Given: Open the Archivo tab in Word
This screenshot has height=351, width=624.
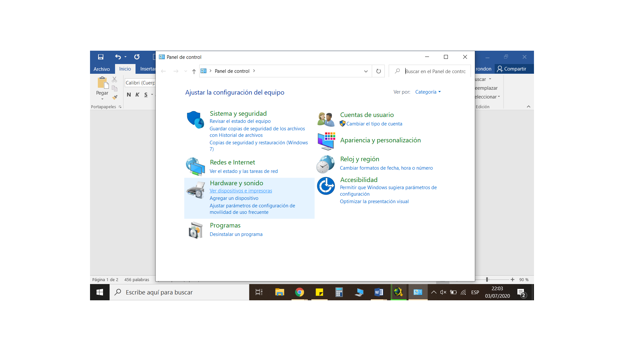Looking at the screenshot, I should pyautogui.click(x=101, y=69).
